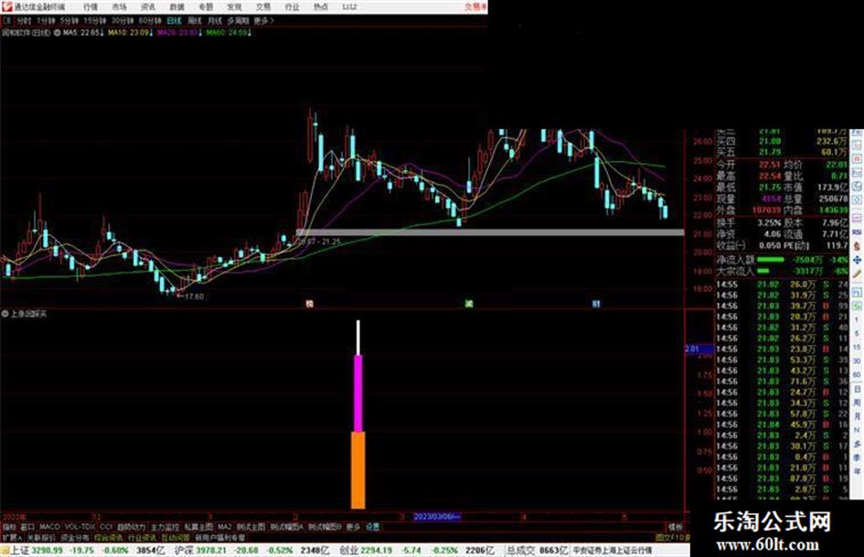Open the 互动问答 tab
This screenshot has width=864, height=557.
click(176, 537)
